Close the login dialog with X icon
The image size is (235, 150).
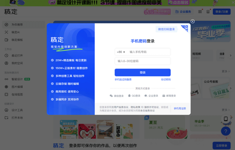(x=192, y=22)
